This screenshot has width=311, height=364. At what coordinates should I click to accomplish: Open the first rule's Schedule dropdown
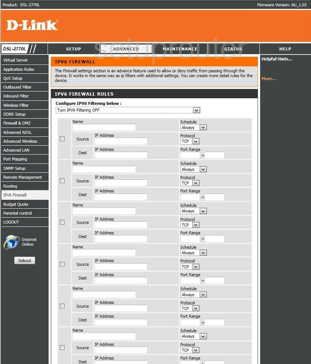(194, 128)
